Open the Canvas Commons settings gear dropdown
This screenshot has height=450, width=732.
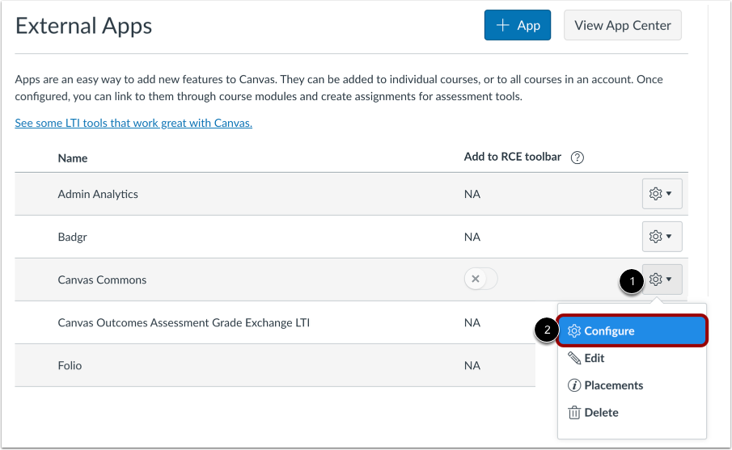[662, 280]
